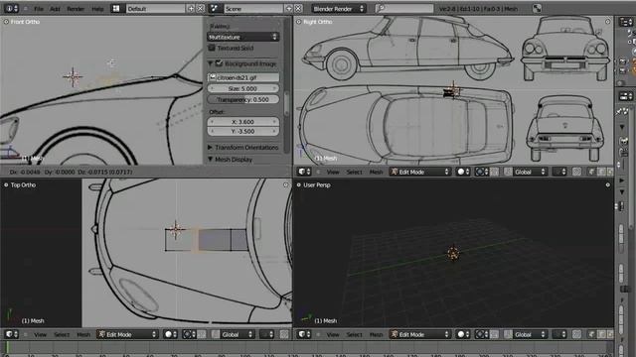Image resolution: width=636 pixels, height=357 pixels.
Task: Open the Add menu
Action: click(56, 9)
